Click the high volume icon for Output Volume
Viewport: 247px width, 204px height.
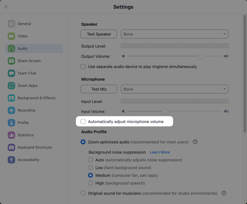point(226,56)
